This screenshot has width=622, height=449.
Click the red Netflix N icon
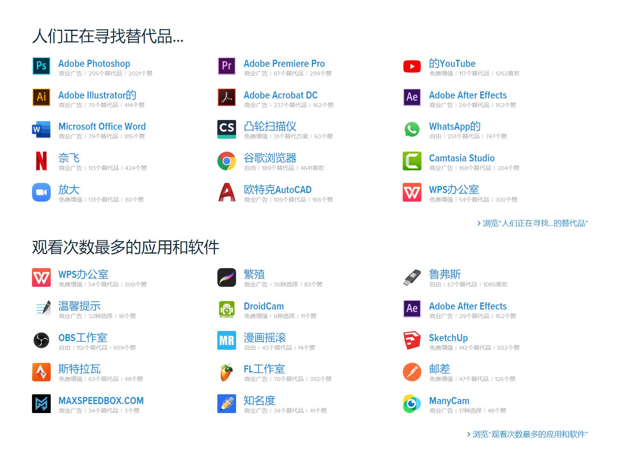pos(41,161)
